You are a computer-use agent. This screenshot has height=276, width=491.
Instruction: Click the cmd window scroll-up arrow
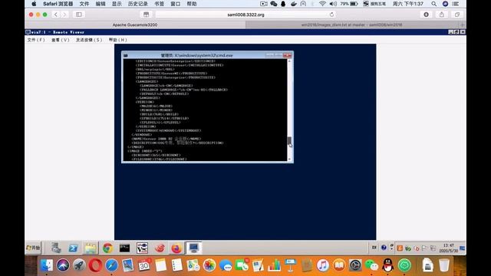click(289, 61)
